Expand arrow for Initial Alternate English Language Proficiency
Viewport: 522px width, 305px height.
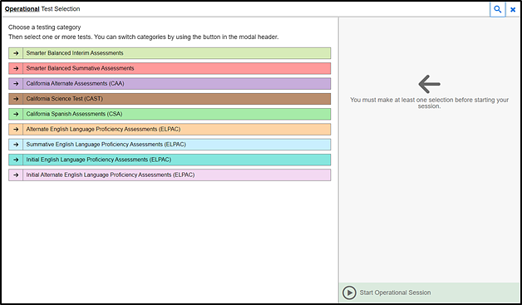point(16,175)
